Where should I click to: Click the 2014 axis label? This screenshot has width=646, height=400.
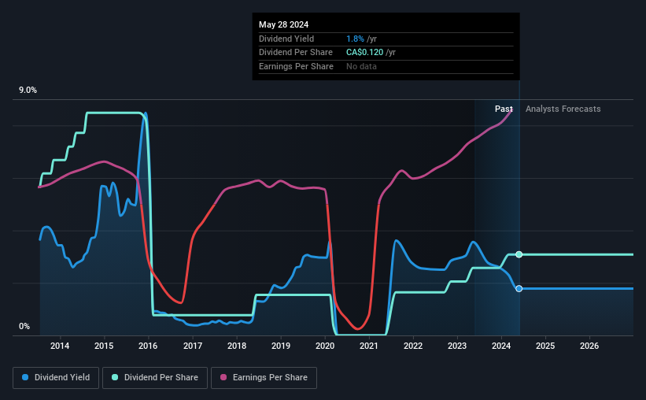tap(60, 346)
